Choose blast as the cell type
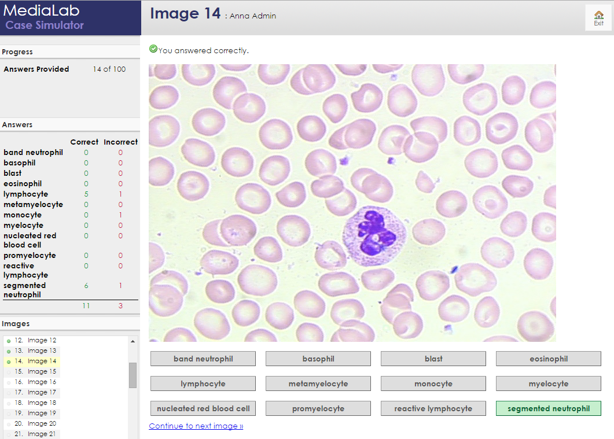Viewport: 614px width, 439px height. [x=433, y=359]
